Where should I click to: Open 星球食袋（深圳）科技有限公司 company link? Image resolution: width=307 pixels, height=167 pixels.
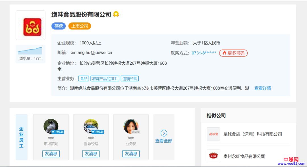pyautogui.click(x=252, y=134)
